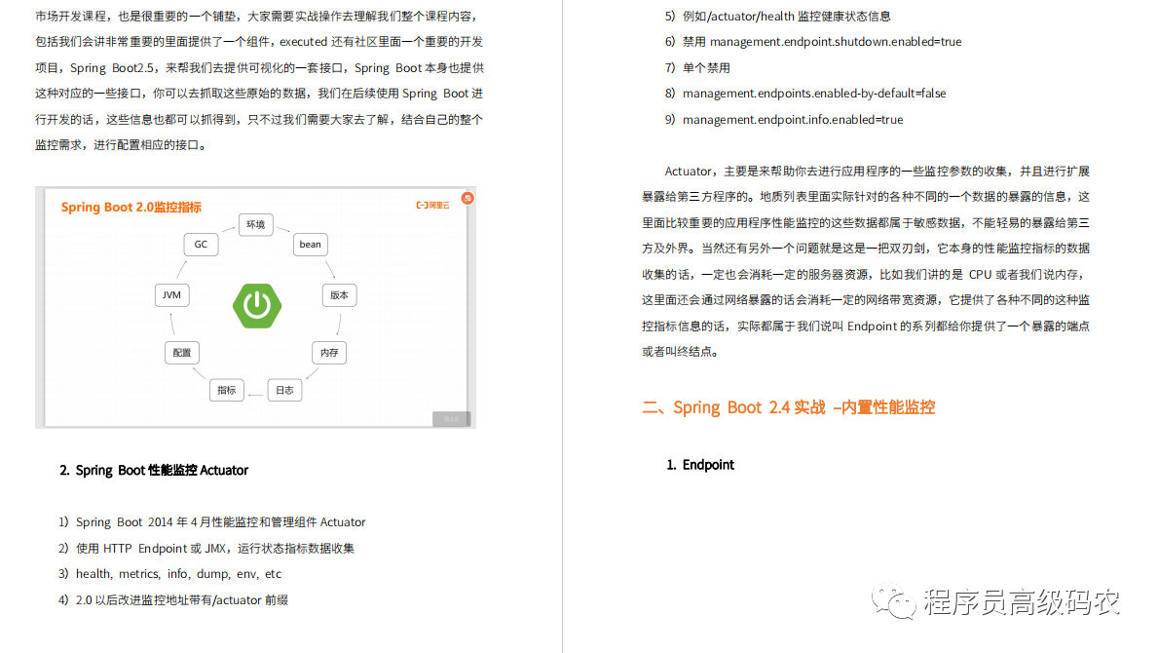
Task: Click the subheading '1. Endpoint'
Action: (700, 465)
